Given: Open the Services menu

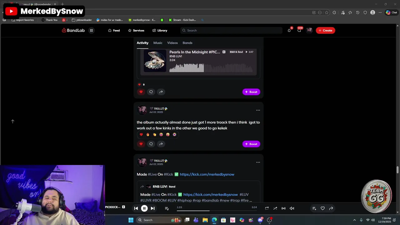Looking at the screenshot, I should [x=136, y=30].
